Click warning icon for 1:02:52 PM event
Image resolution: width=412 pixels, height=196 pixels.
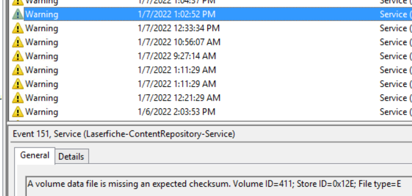pos(18,14)
